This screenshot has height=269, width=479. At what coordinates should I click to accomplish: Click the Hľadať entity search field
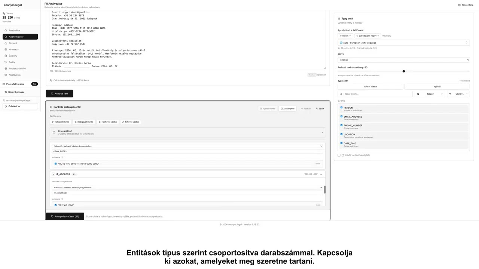[x=375, y=94]
